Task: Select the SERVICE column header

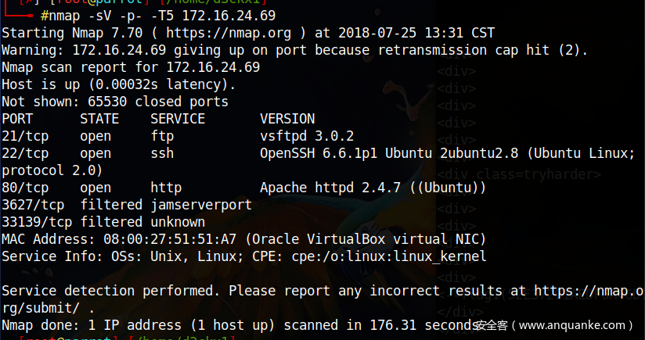Action: [x=178, y=119]
